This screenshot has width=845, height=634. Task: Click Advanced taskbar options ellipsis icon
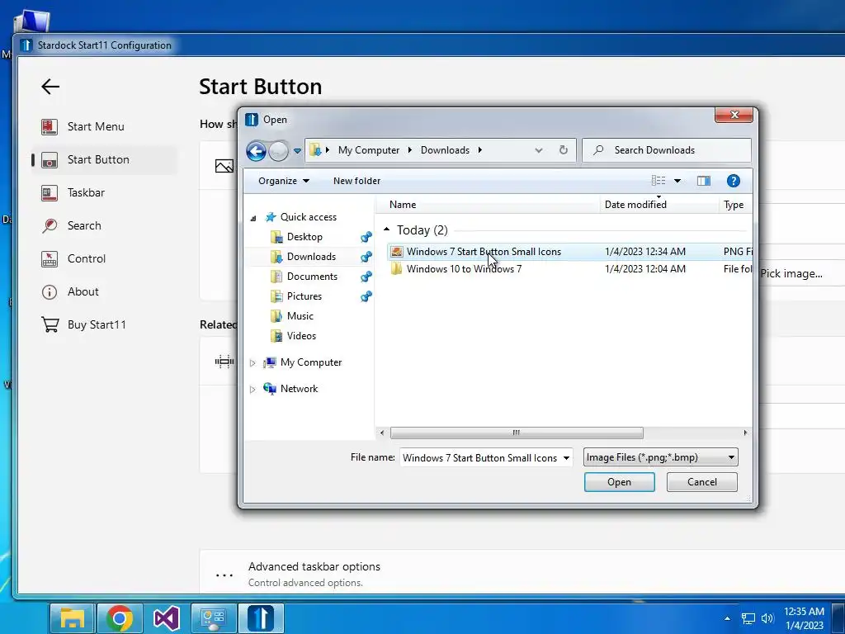[x=224, y=575]
